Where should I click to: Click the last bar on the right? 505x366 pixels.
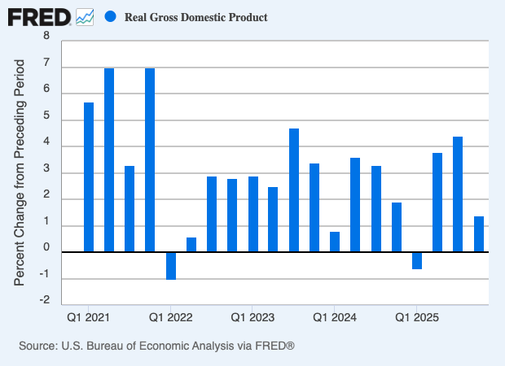479,234
